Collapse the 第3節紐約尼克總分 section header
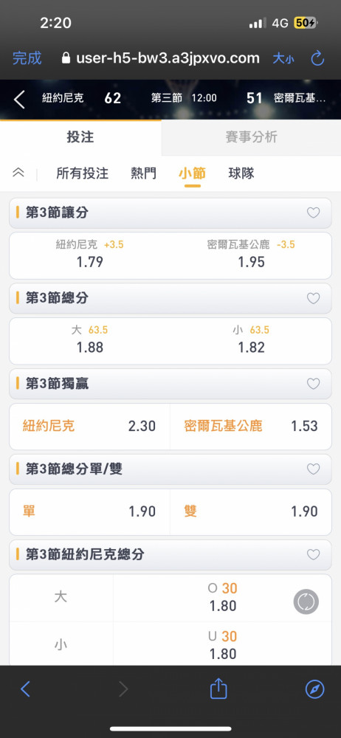 (170, 554)
